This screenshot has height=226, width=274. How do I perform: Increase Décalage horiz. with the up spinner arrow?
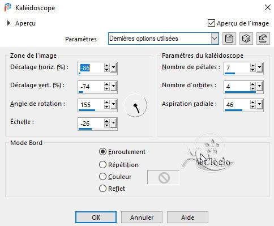coord(107,66)
